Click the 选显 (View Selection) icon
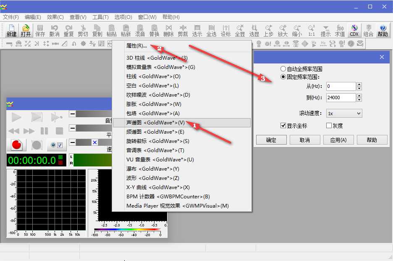The image size is (393, 261). (x=254, y=30)
